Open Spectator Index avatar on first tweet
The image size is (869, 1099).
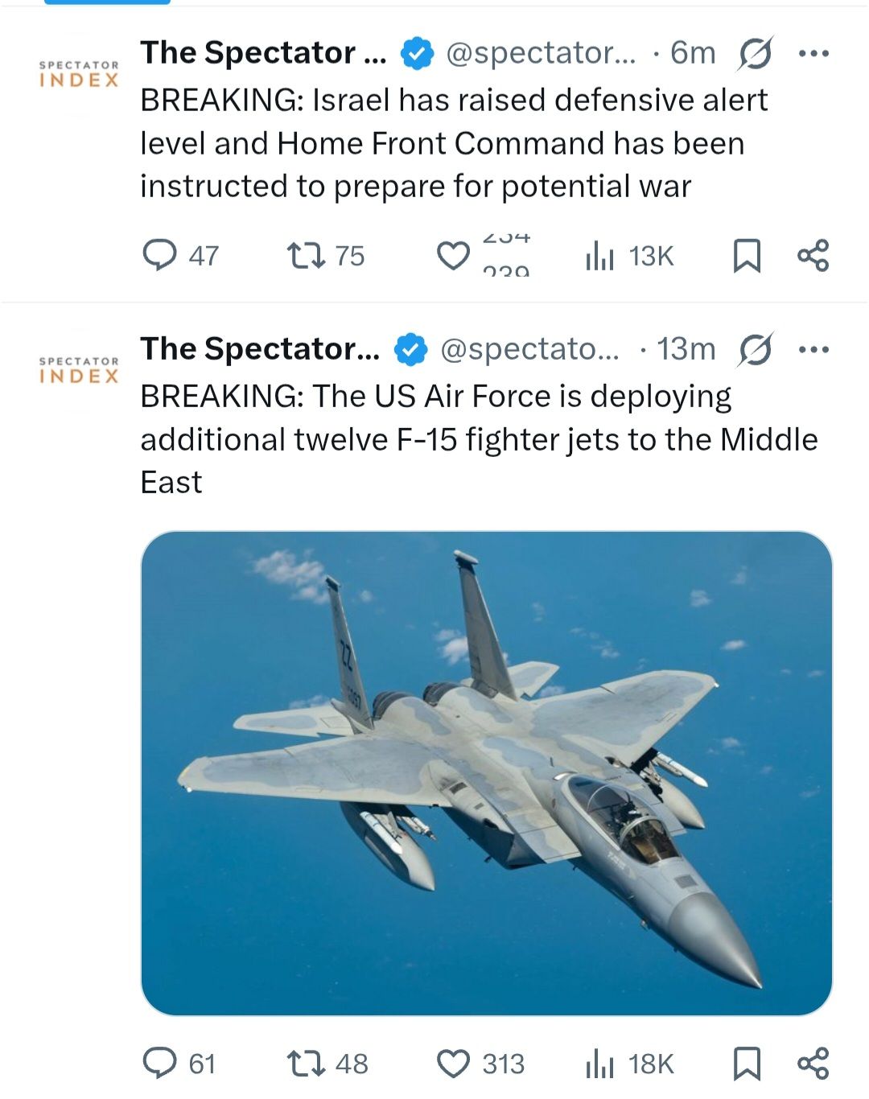[79, 73]
